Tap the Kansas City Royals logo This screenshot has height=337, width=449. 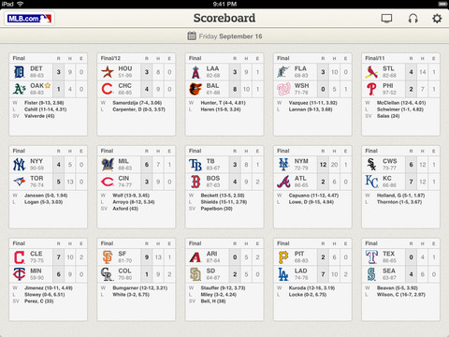click(x=371, y=182)
